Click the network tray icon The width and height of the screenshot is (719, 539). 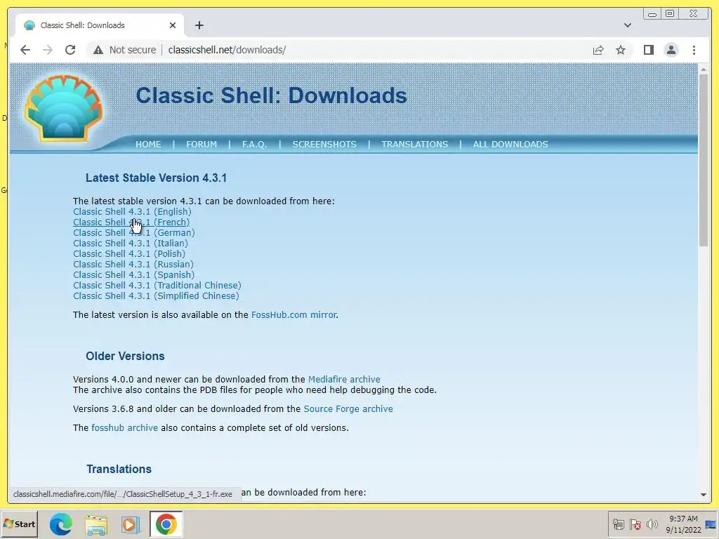[618, 524]
